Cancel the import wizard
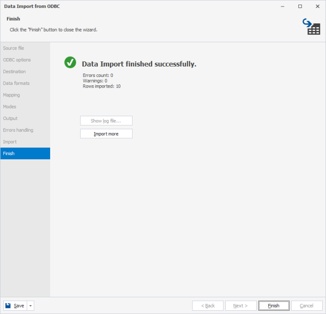The image size is (326, 314). [x=306, y=306]
